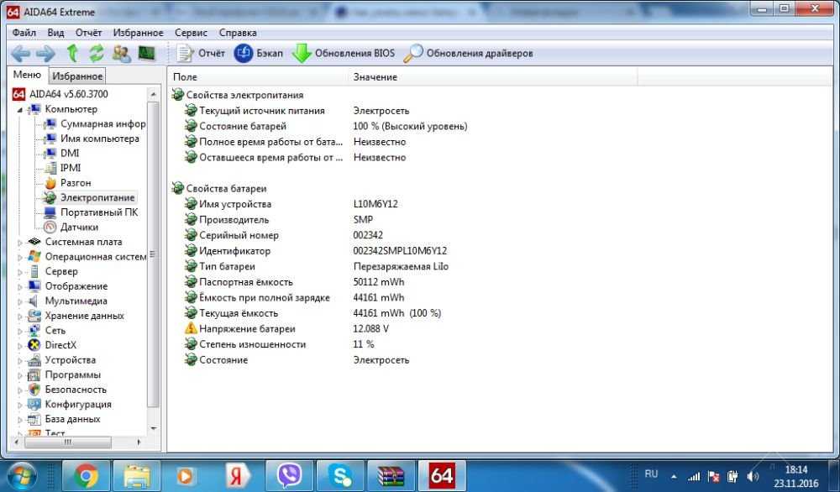The width and height of the screenshot is (840, 492).
Task: Click the Значение column header
Action: coord(492,77)
